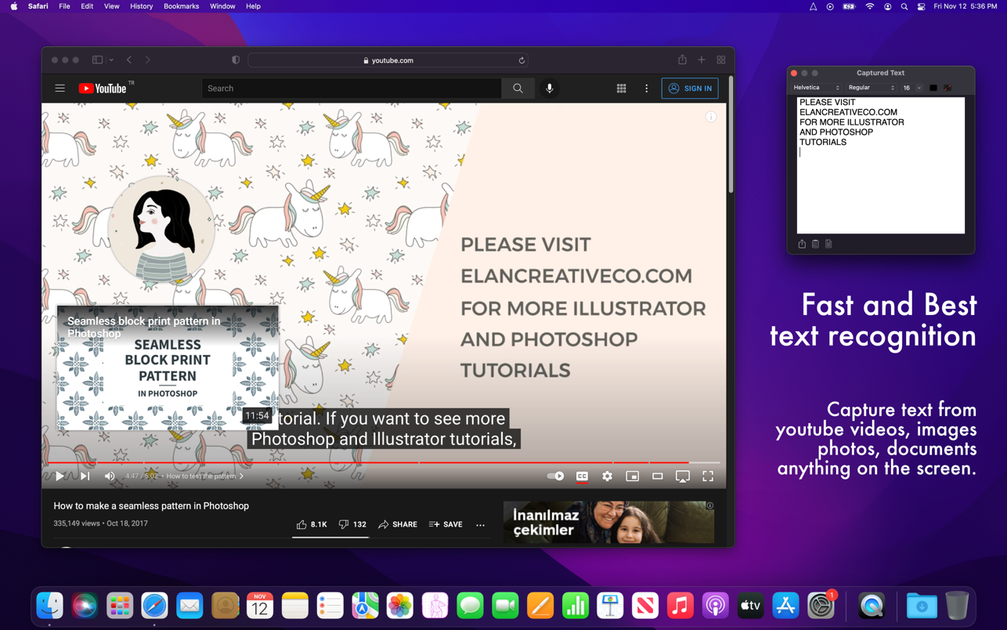Open the Helvetica font dropdown
The width and height of the screenshot is (1007, 630).
[x=816, y=88]
